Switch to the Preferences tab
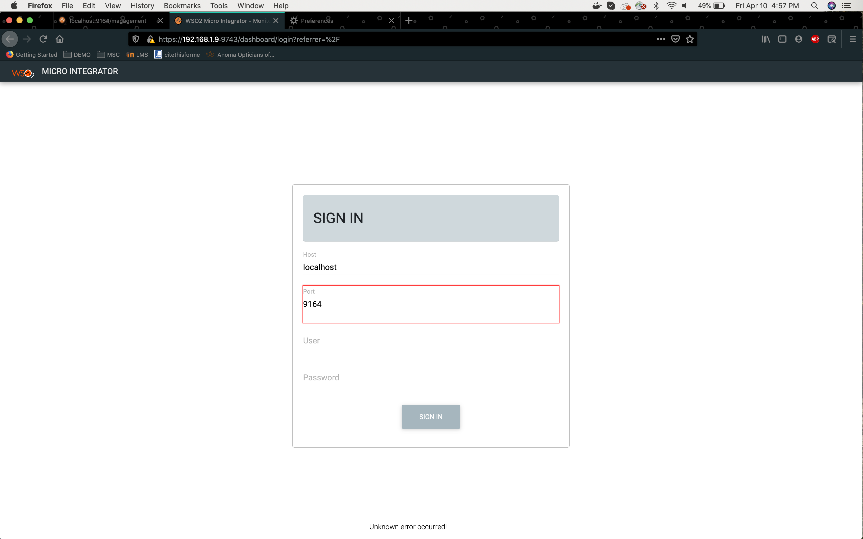This screenshot has width=863, height=539. pyautogui.click(x=317, y=21)
